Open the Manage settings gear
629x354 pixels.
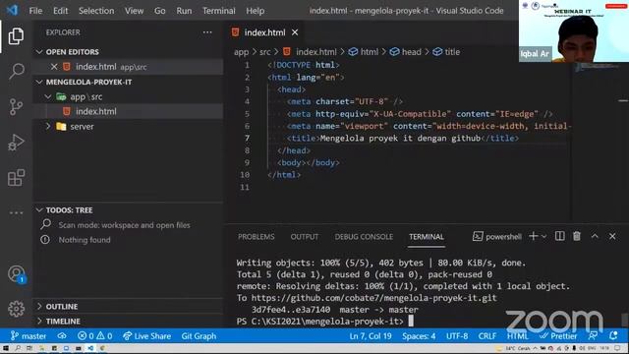(16, 309)
